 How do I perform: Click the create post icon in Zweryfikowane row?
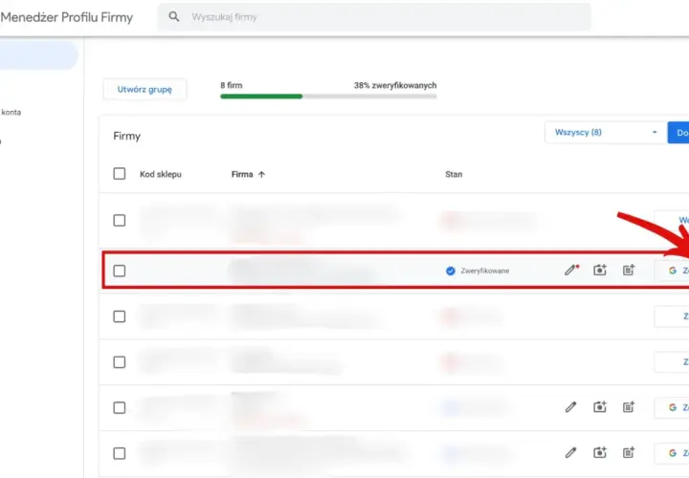coord(629,270)
